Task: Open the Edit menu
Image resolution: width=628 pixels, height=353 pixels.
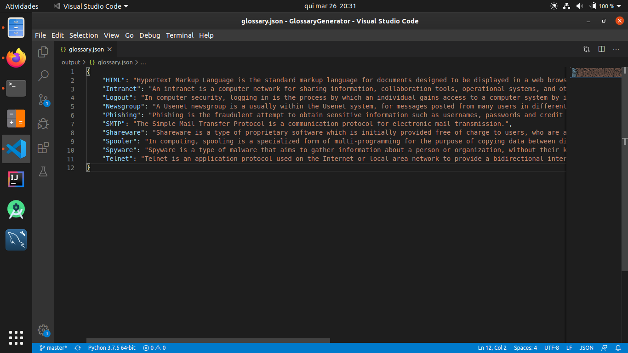Action: (57, 35)
